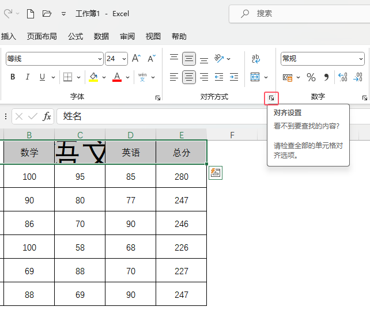Open the 审阅 ribbon tab
Image resolution: width=370 pixels, height=333 pixels.
click(x=127, y=36)
